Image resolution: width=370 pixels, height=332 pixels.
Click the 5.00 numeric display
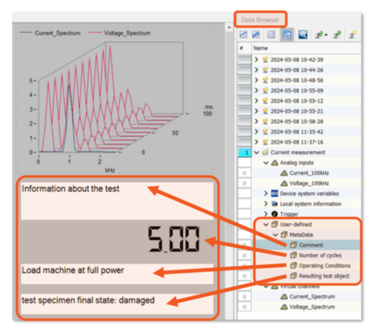(174, 239)
